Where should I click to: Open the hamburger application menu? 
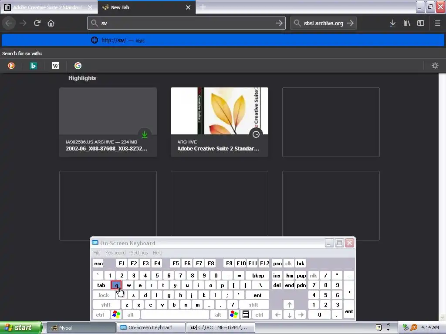(x=438, y=23)
